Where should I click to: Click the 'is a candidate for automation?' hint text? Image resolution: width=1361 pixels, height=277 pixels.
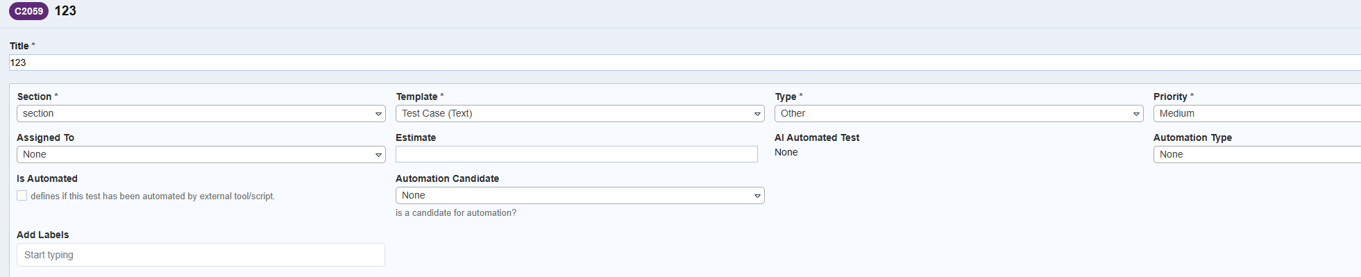[456, 213]
